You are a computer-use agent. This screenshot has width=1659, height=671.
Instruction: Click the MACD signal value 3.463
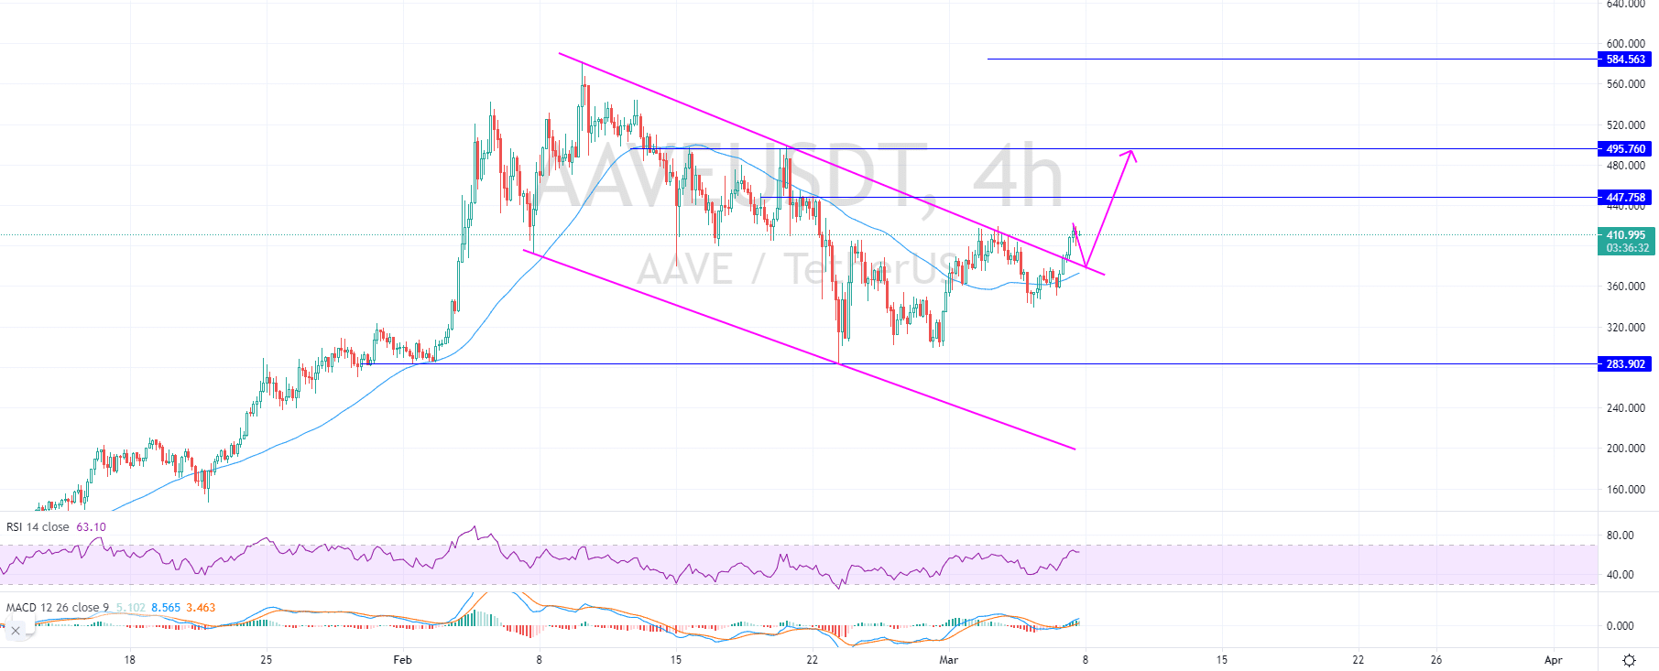point(201,608)
